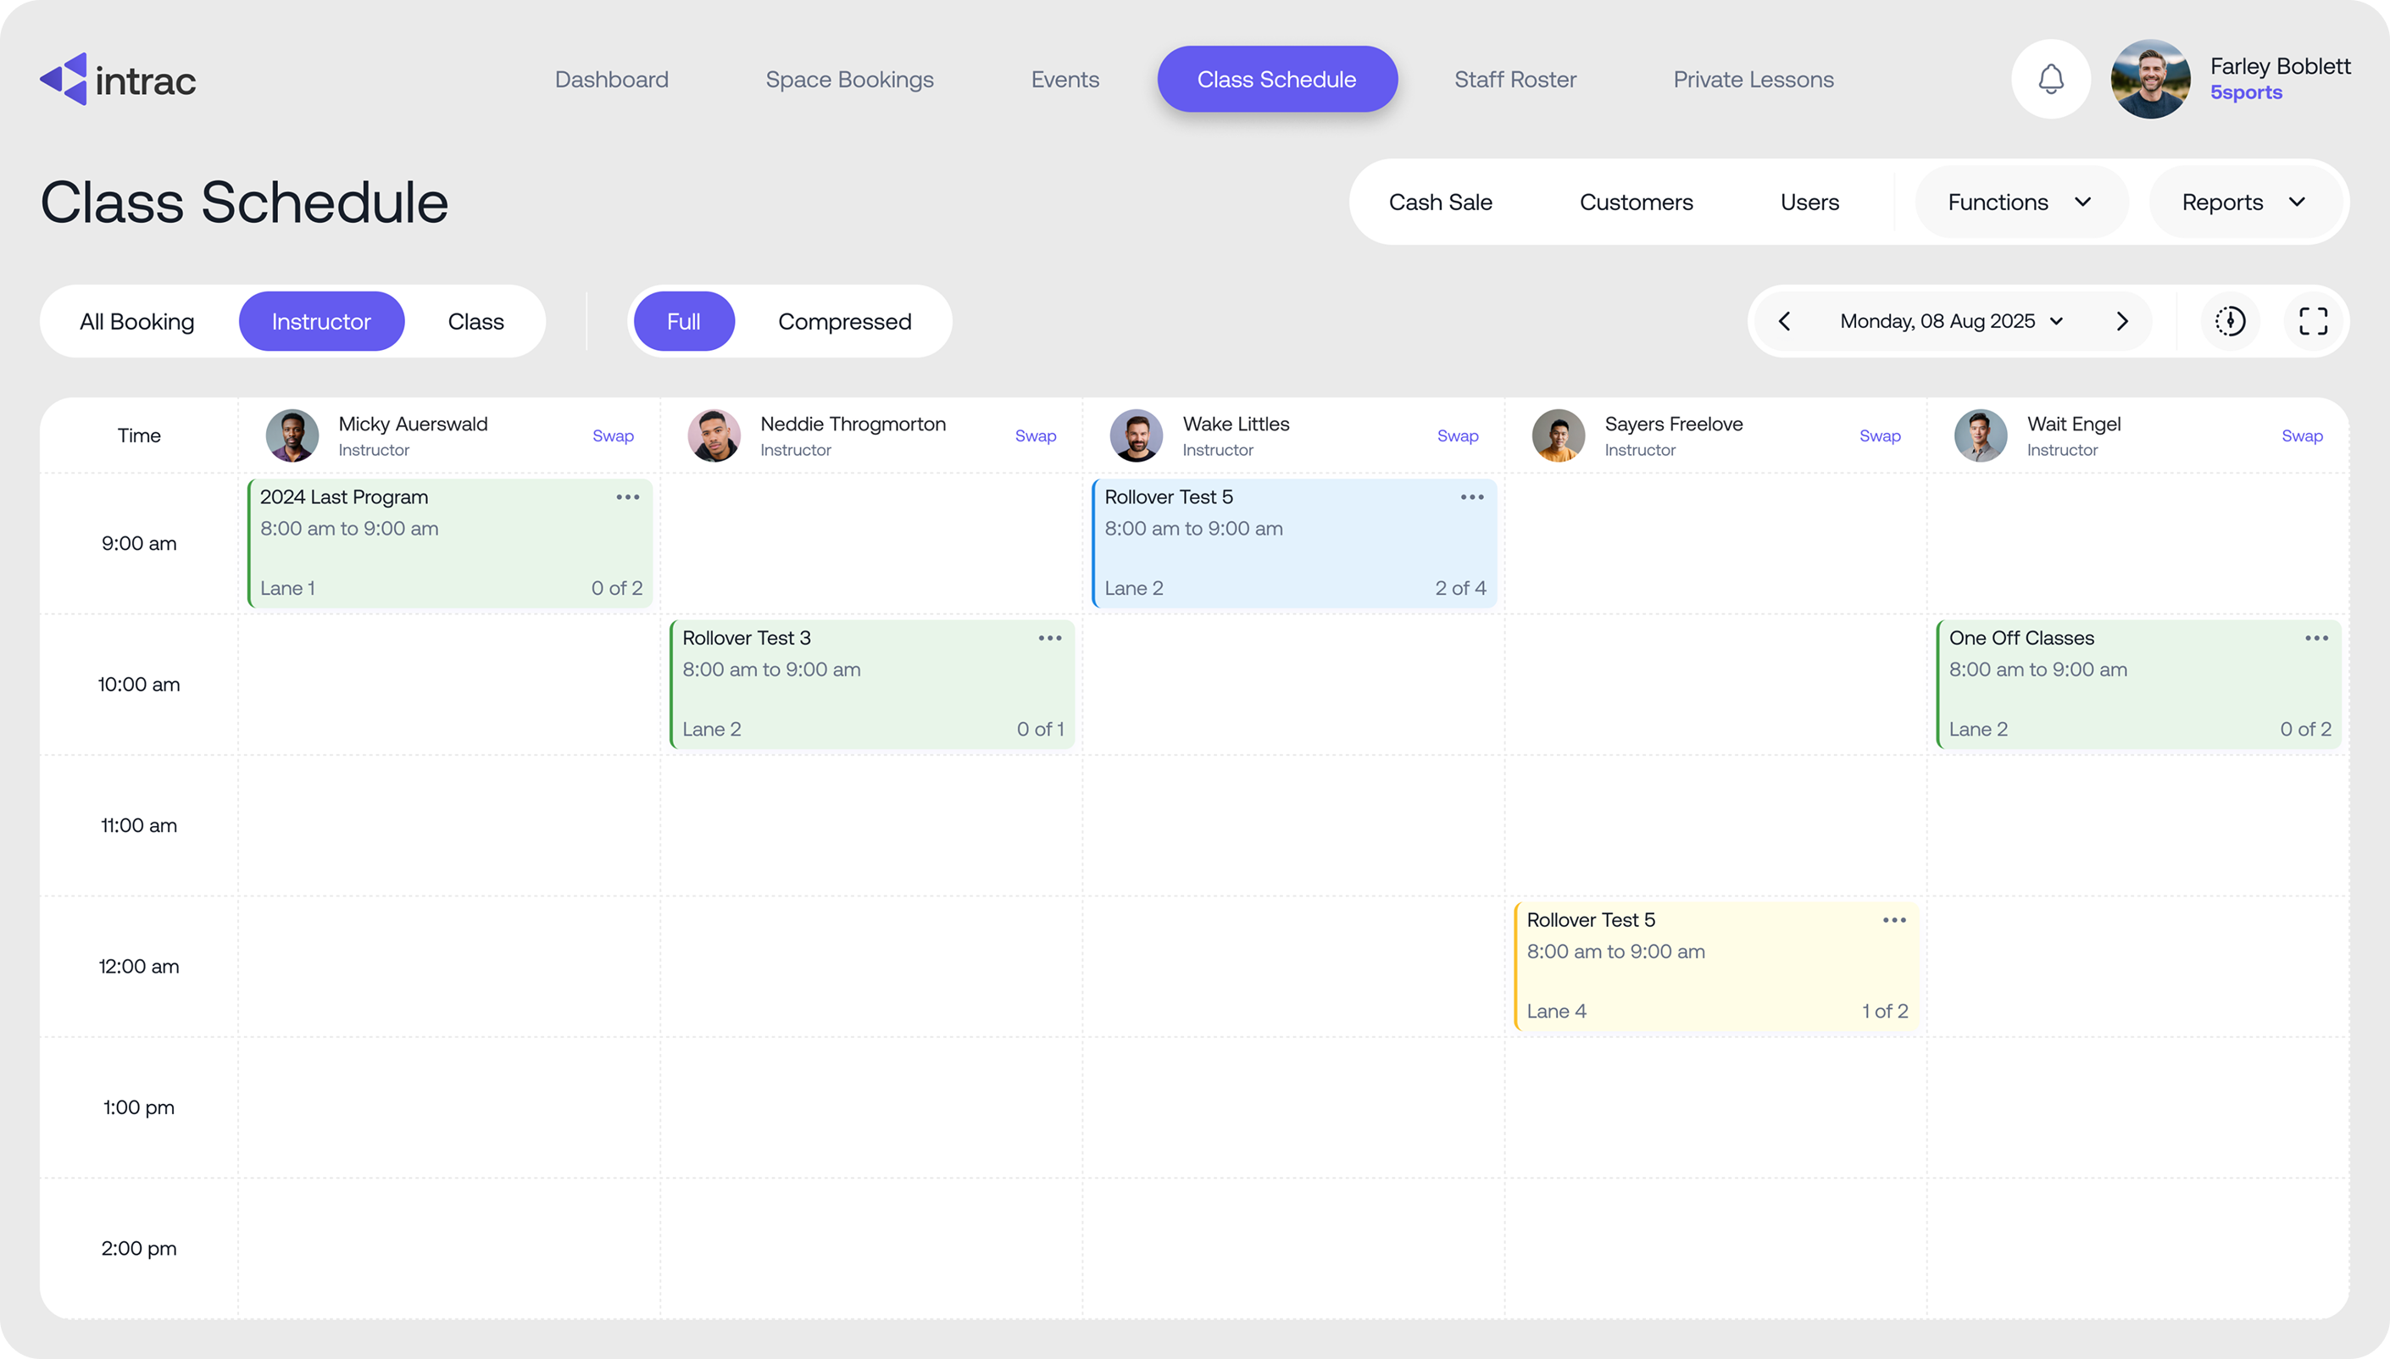
Task: Click Swap for Micky Auerswald
Action: [x=613, y=435]
